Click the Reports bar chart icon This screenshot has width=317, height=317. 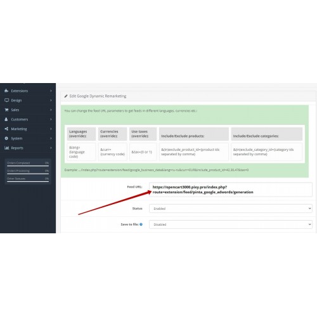point(6,148)
